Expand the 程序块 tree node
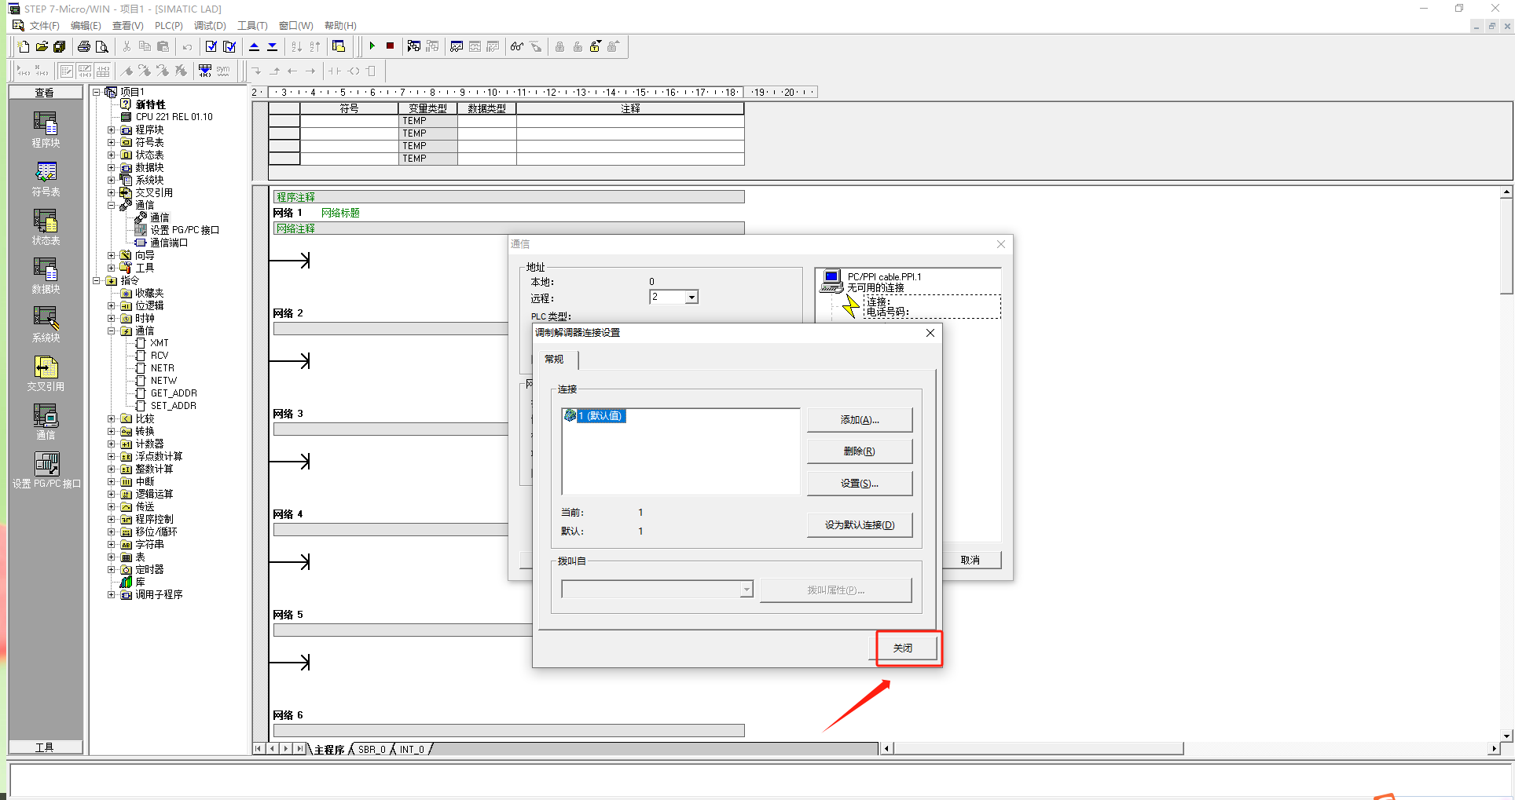The width and height of the screenshot is (1515, 800). (x=112, y=130)
